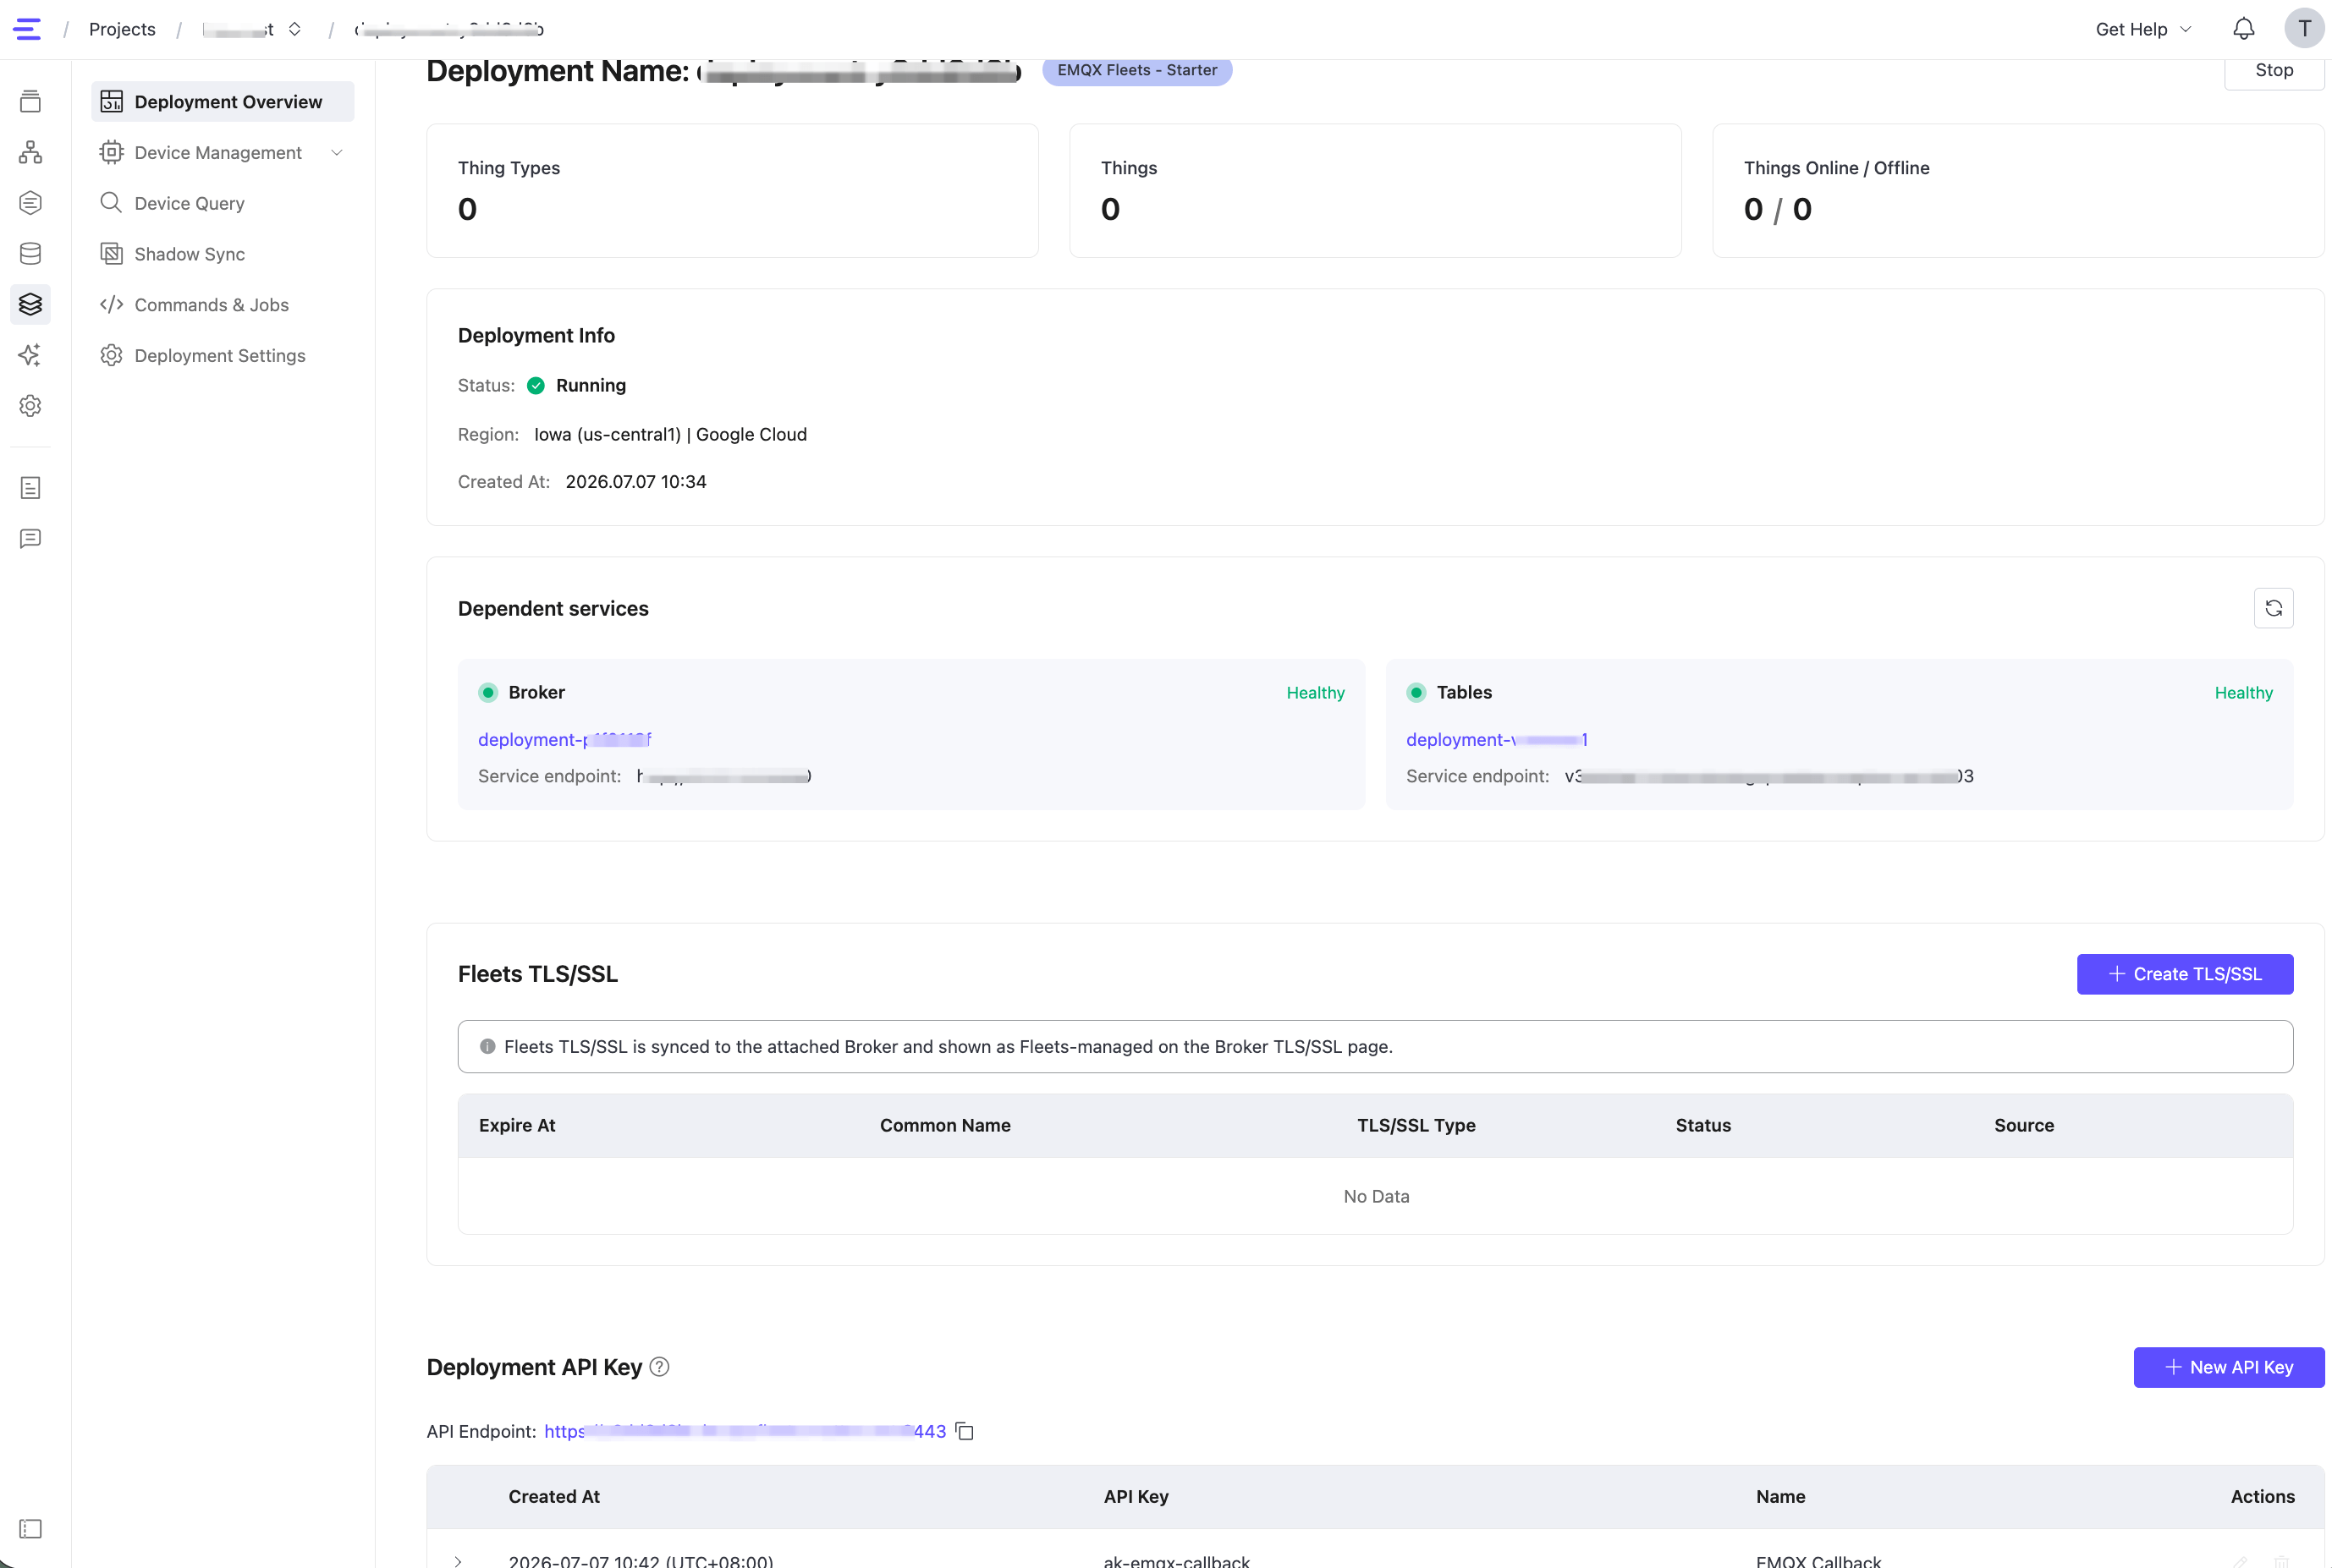Select the Running status text
Screen dimensions: 2332x1568
[591, 386]
